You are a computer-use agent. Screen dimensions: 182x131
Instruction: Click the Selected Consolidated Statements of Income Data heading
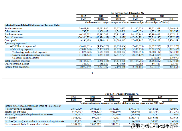[32, 25]
